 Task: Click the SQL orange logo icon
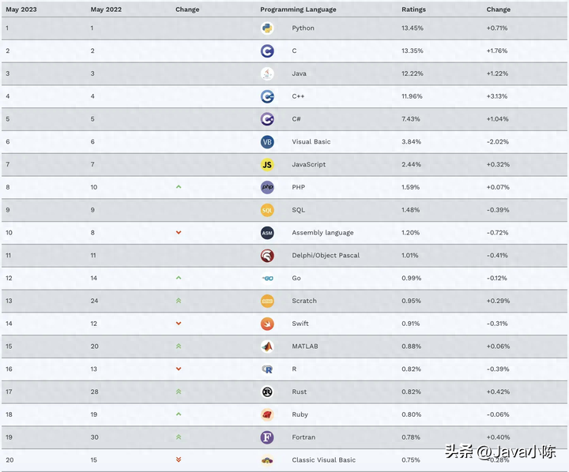267,210
